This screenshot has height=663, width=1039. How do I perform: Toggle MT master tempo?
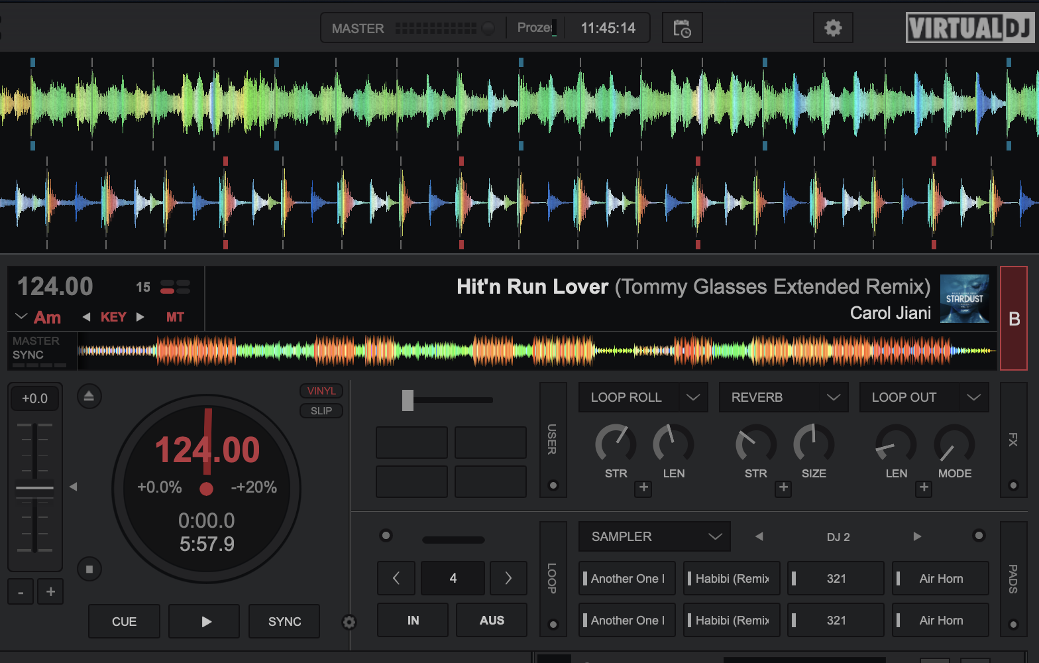[x=175, y=317]
